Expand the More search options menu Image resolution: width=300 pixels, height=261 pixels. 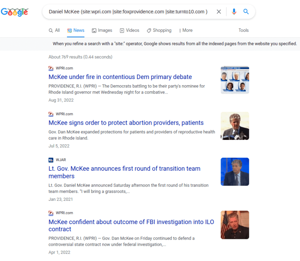click(186, 30)
